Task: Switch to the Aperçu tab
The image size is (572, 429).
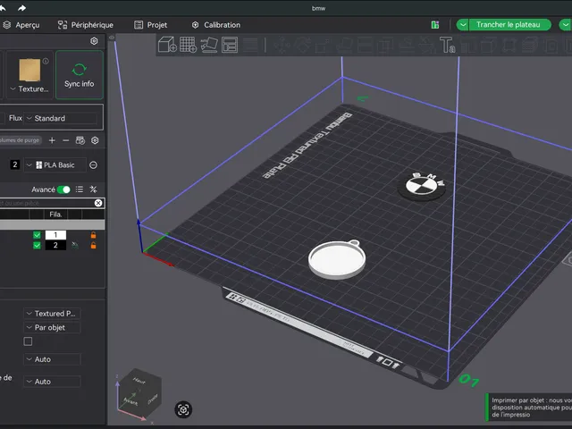Action: coord(21,25)
